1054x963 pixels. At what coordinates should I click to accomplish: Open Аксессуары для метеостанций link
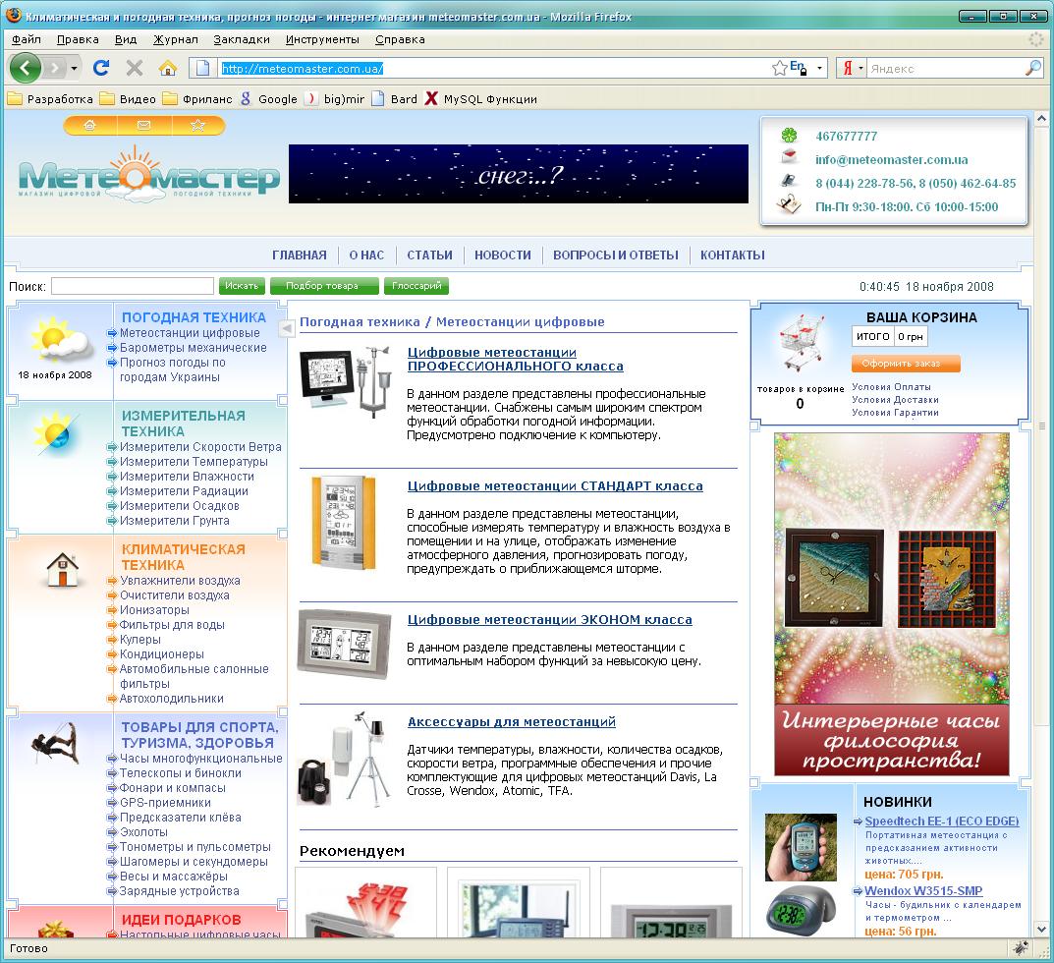click(511, 721)
